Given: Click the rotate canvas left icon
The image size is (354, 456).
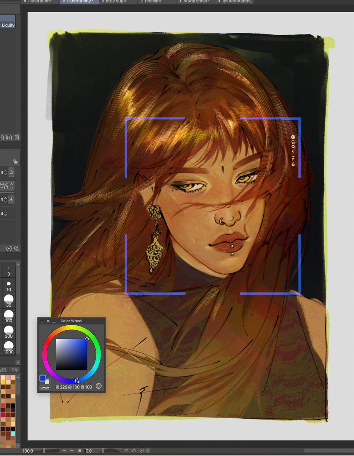Looking at the screenshot, I should pyautogui.click(x=127, y=451).
